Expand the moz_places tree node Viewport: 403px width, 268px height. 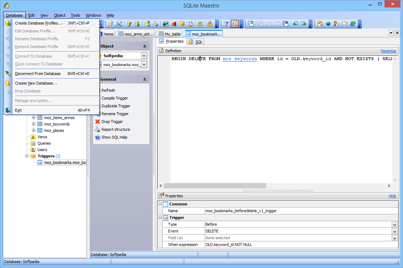click(x=33, y=130)
